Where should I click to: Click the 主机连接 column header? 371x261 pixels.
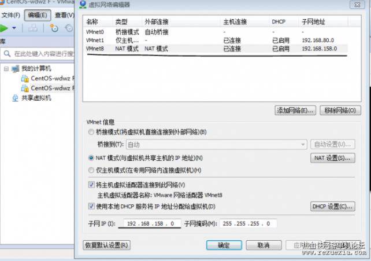pos(244,22)
